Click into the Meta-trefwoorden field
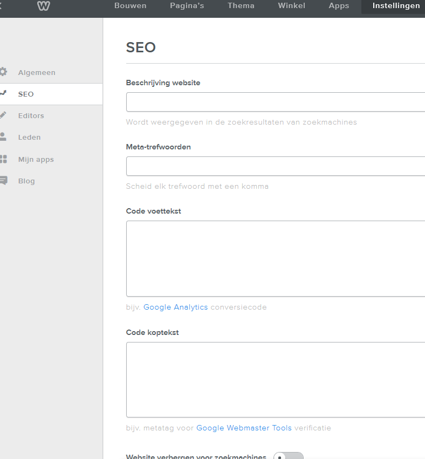This screenshot has width=425, height=459. pos(275,166)
